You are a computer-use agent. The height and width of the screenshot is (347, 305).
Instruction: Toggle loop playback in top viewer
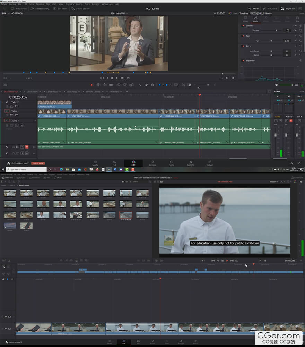129,78
